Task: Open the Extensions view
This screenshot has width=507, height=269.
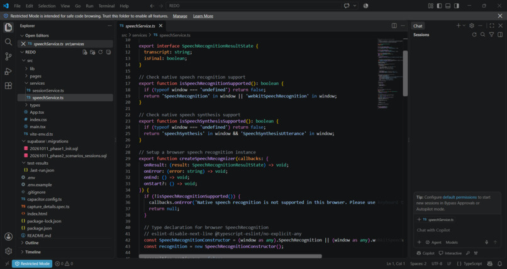Action: click(8, 85)
